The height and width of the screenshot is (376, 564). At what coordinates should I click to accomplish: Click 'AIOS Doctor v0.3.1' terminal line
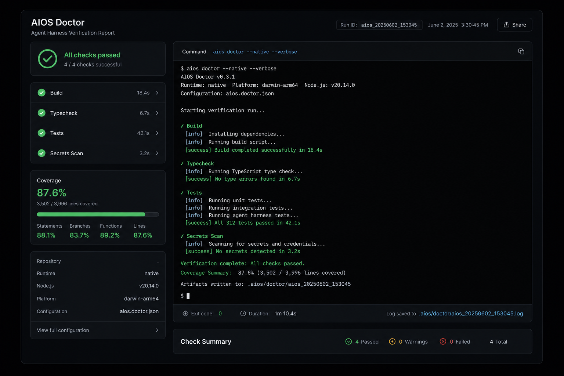pyautogui.click(x=208, y=77)
